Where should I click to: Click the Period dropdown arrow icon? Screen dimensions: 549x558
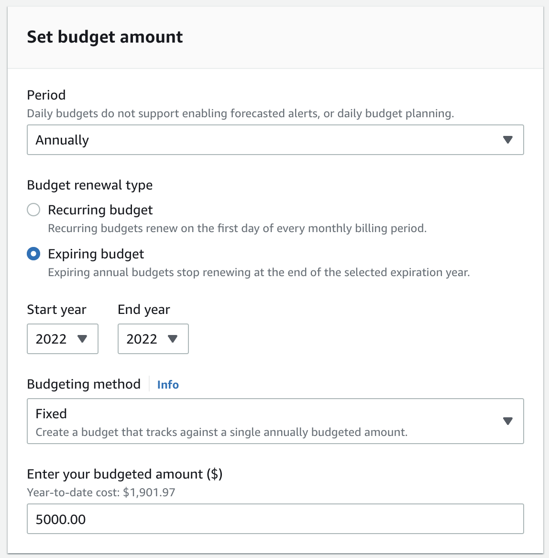click(x=508, y=140)
